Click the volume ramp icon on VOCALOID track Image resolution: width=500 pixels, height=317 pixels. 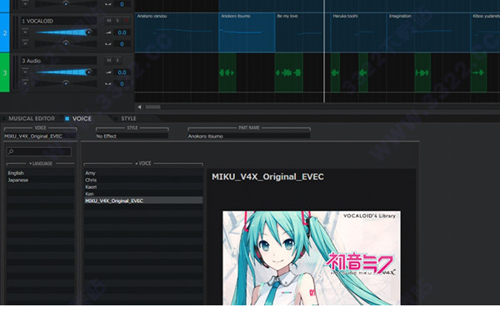108,32
